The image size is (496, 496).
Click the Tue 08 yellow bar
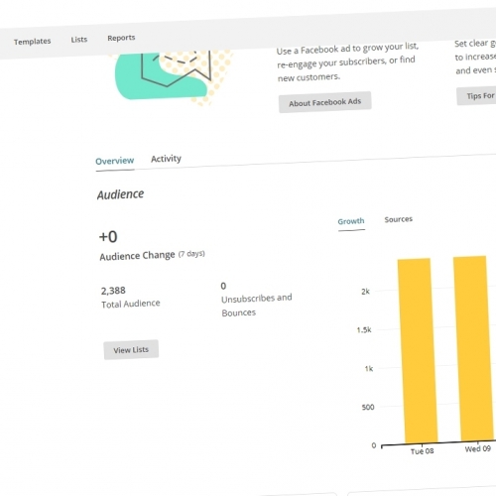click(x=418, y=350)
